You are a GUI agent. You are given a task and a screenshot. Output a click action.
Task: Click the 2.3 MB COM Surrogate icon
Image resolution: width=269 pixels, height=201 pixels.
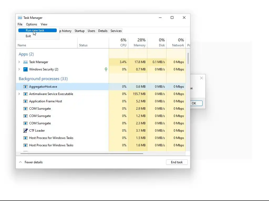[25, 124]
